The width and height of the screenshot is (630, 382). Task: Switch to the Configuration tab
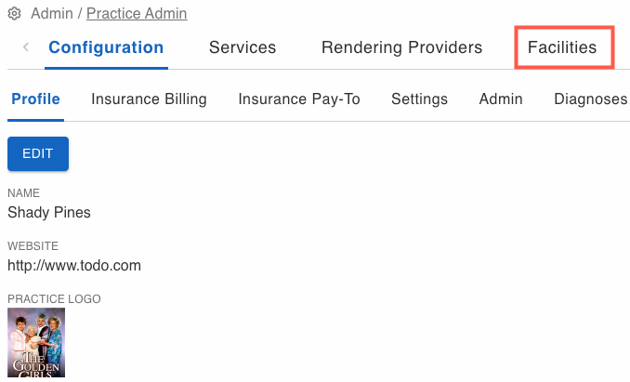(106, 47)
